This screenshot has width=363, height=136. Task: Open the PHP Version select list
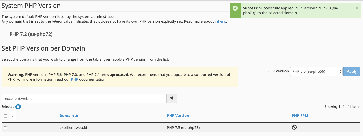point(316,71)
